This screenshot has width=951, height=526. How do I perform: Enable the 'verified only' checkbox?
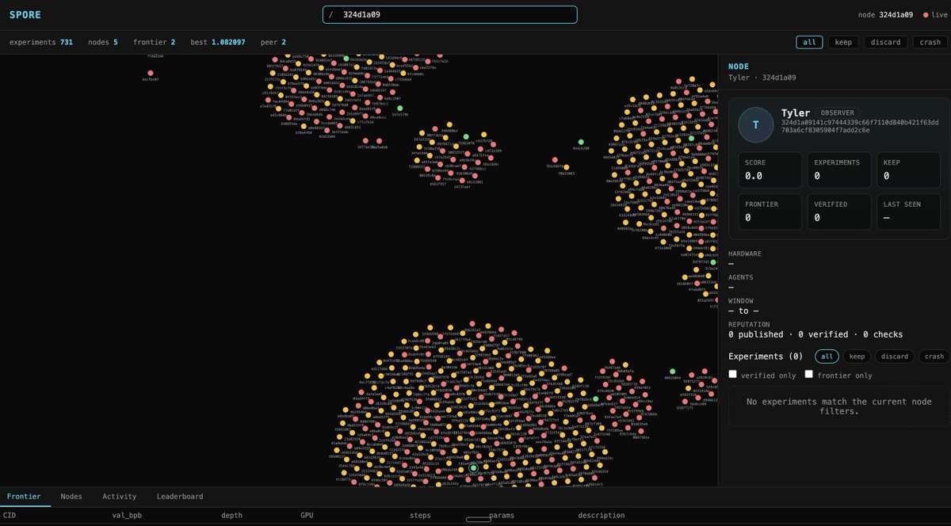click(733, 374)
